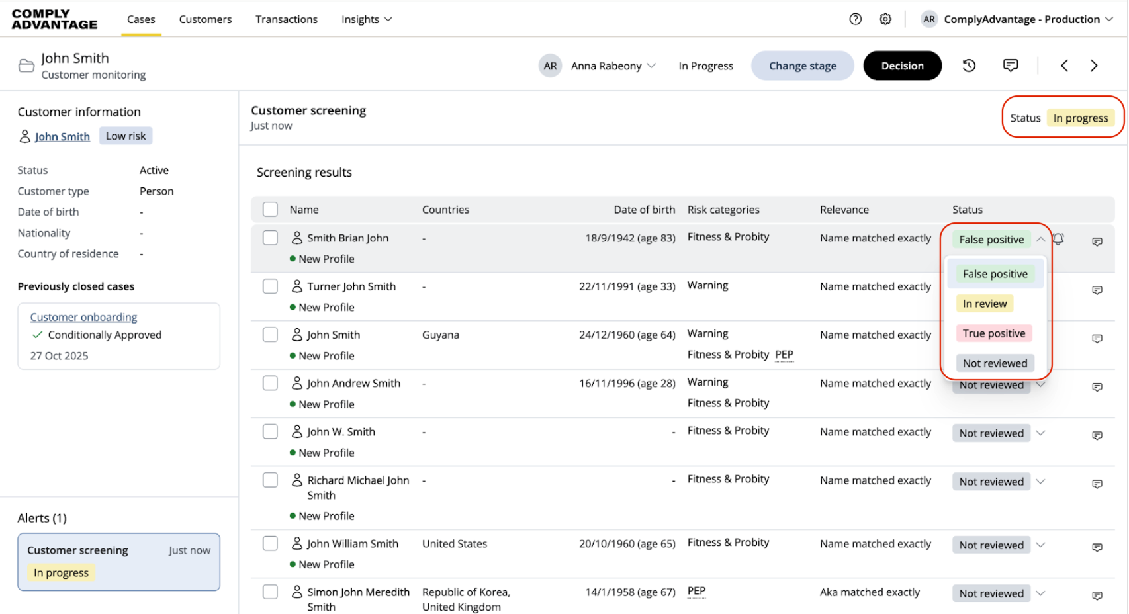This screenshot has width=1129, height=614.
Task: Open the case comments icon in header
Action: 1010,66
